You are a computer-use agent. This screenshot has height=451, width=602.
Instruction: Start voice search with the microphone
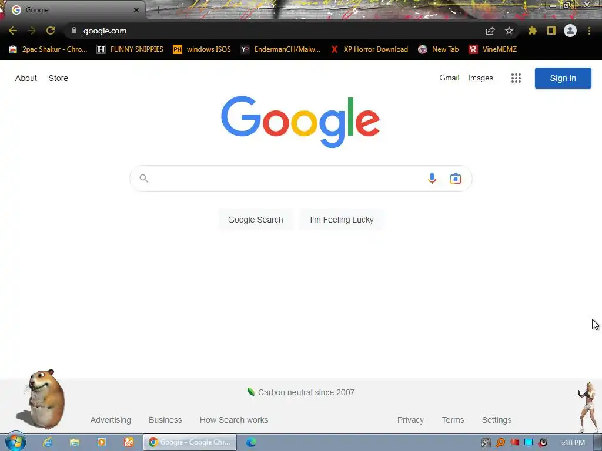(x=432, y=179)
